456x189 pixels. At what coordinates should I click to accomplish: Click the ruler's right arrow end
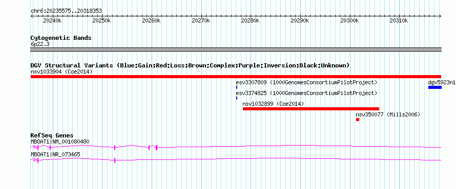pos(440,16)
